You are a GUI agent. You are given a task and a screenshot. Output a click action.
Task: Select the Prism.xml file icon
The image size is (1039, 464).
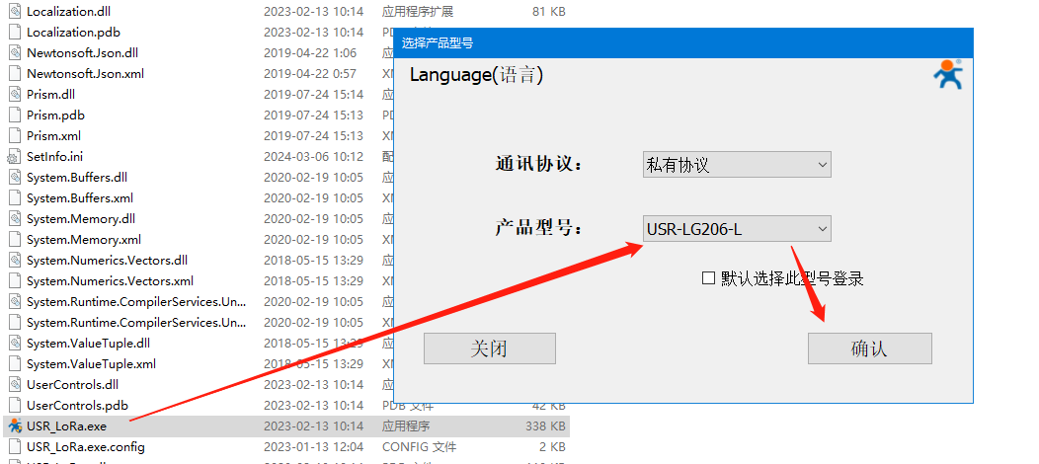(x=15, y=135)
